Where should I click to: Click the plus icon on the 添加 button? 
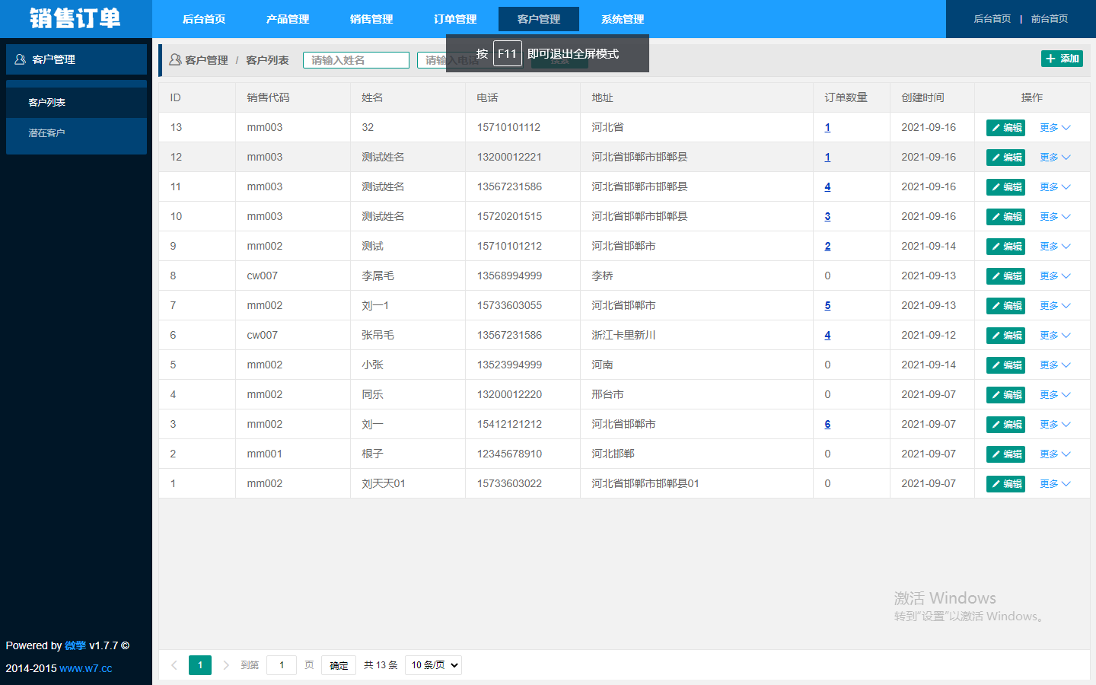[1053, 58]
